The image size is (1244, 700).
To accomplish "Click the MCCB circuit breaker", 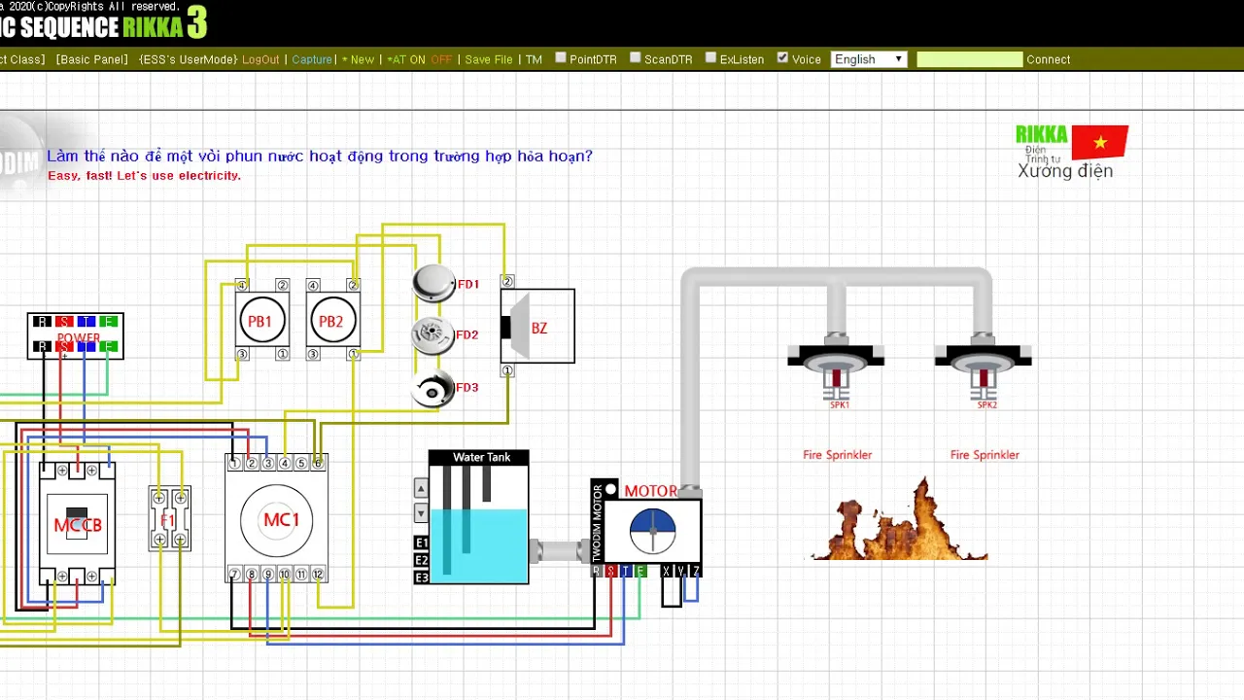I will (78, 524).
